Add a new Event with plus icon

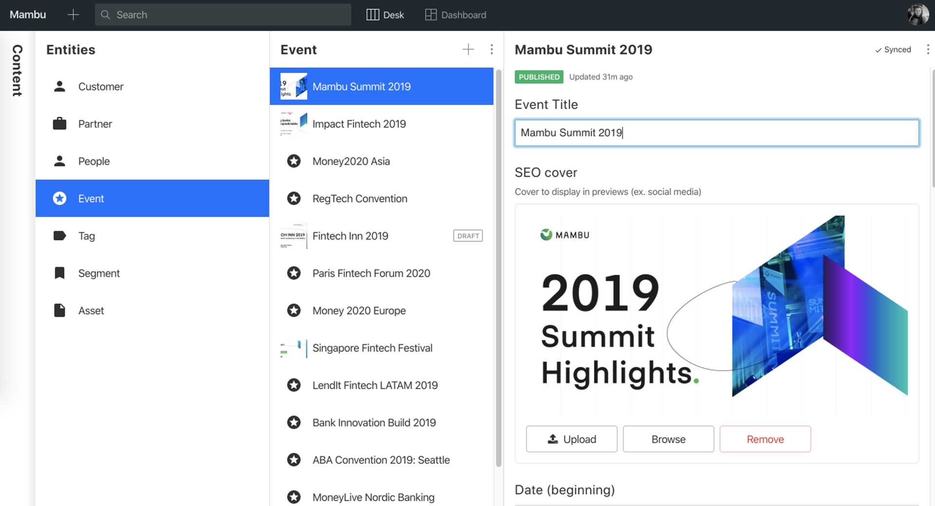468,49
